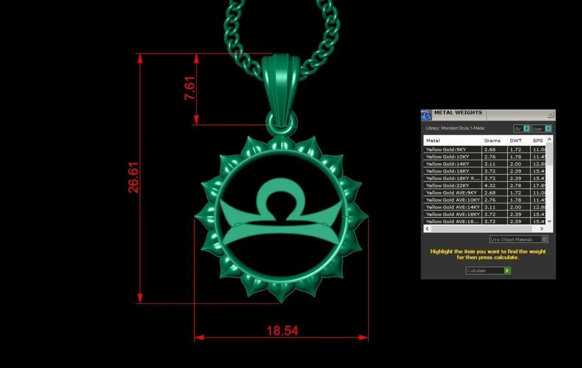
Task: Click the horizontal scroll-left arrow
Action: [x=427, y=228]
